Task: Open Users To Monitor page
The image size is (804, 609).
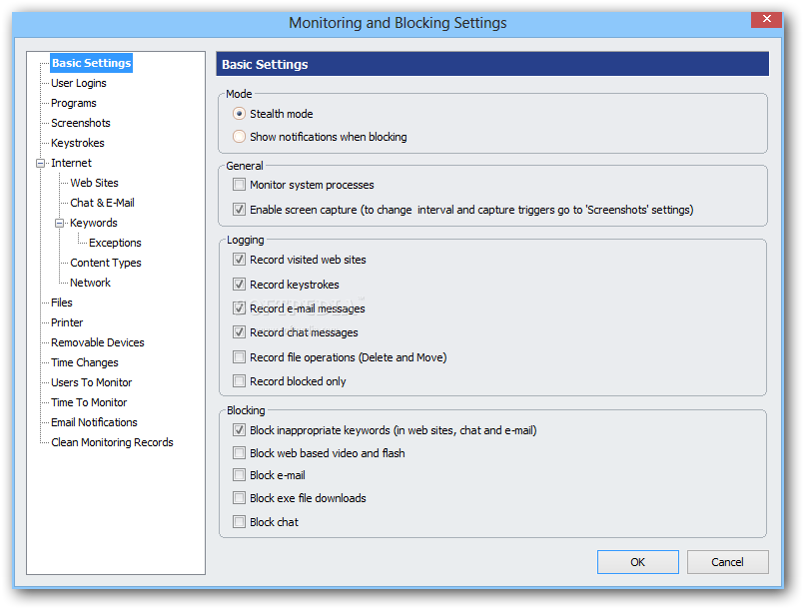Action: coord(91,383)
